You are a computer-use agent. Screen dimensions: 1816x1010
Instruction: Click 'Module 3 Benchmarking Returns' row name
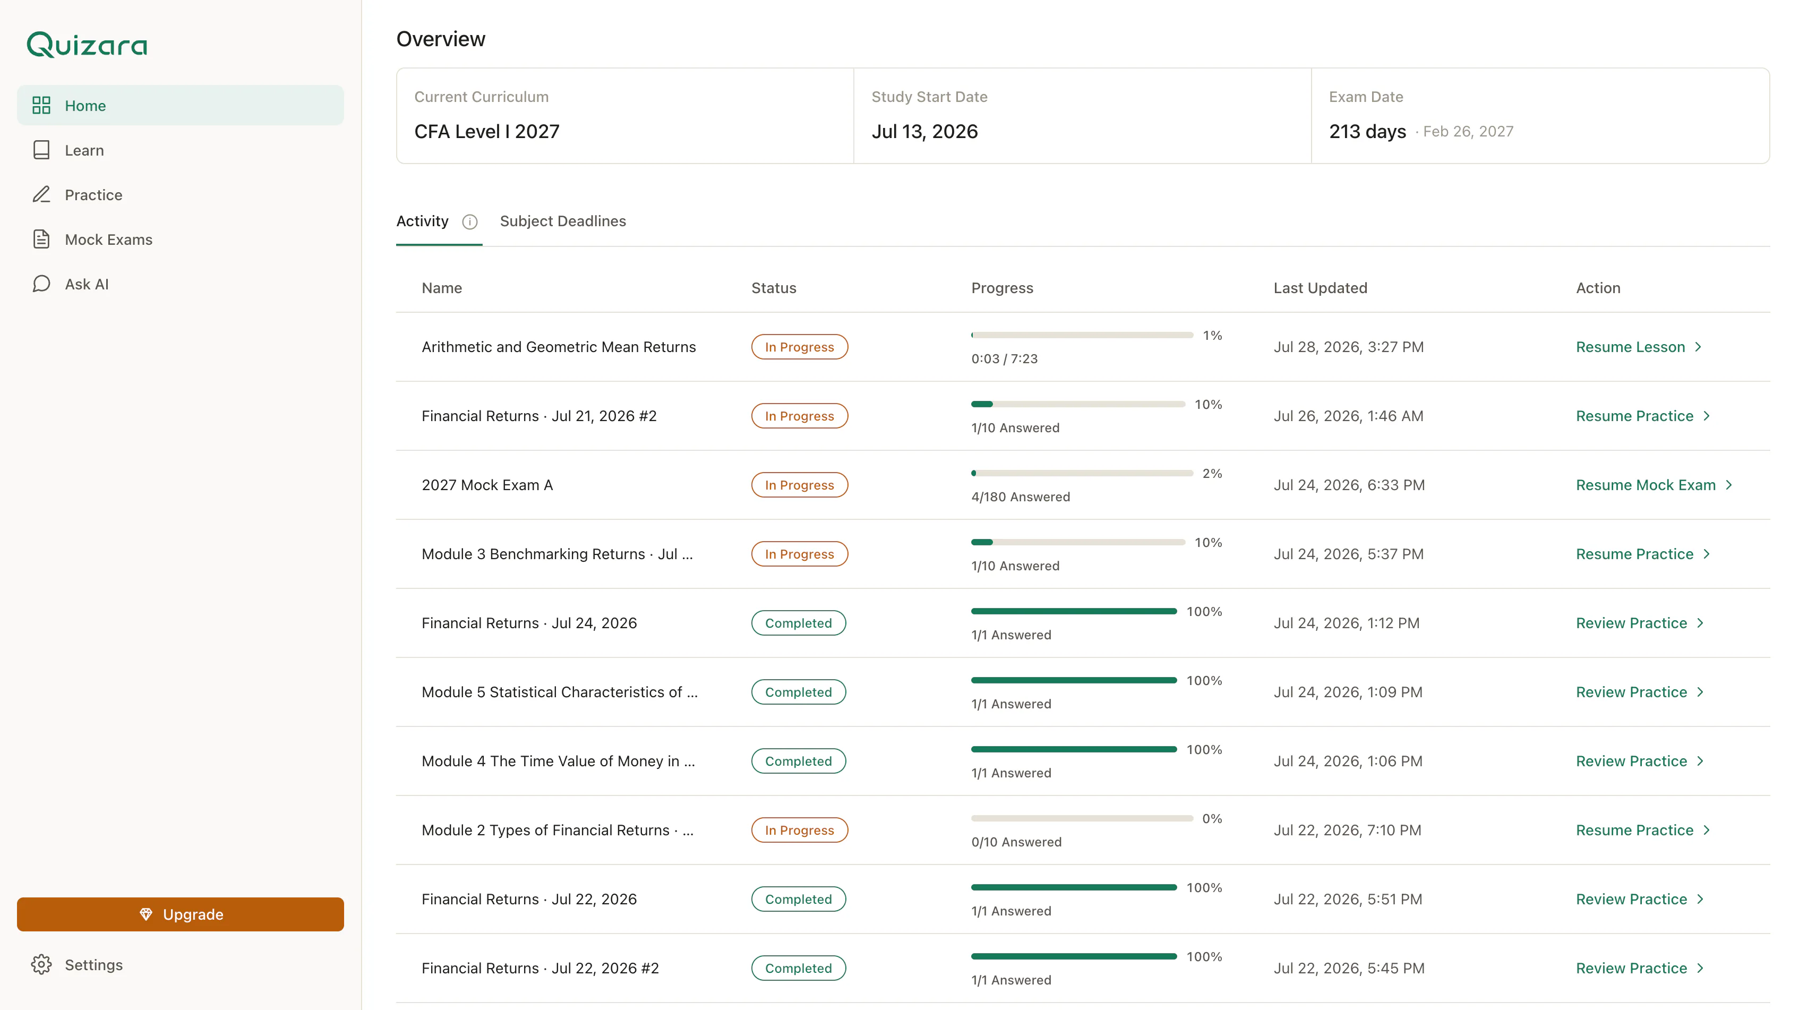[557, 554]
